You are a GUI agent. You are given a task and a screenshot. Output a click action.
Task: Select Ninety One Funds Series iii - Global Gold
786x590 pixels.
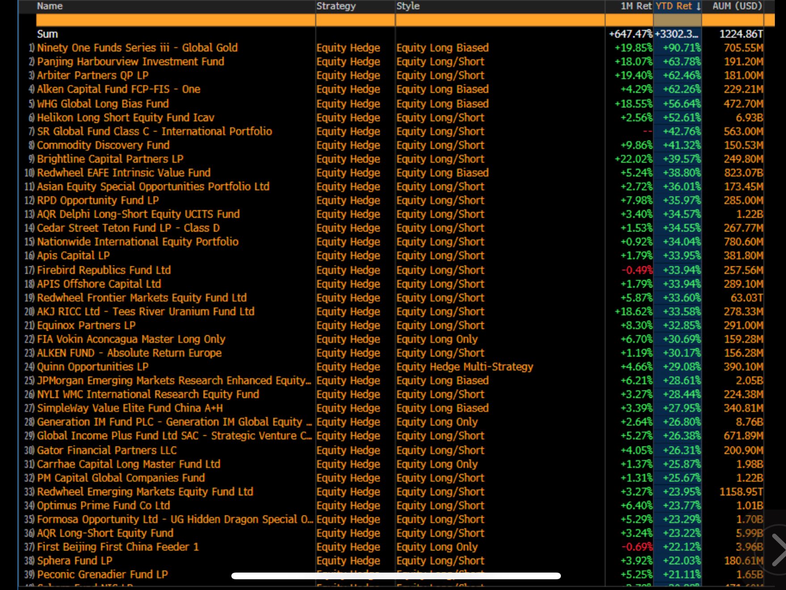click(x=137, y=48)
